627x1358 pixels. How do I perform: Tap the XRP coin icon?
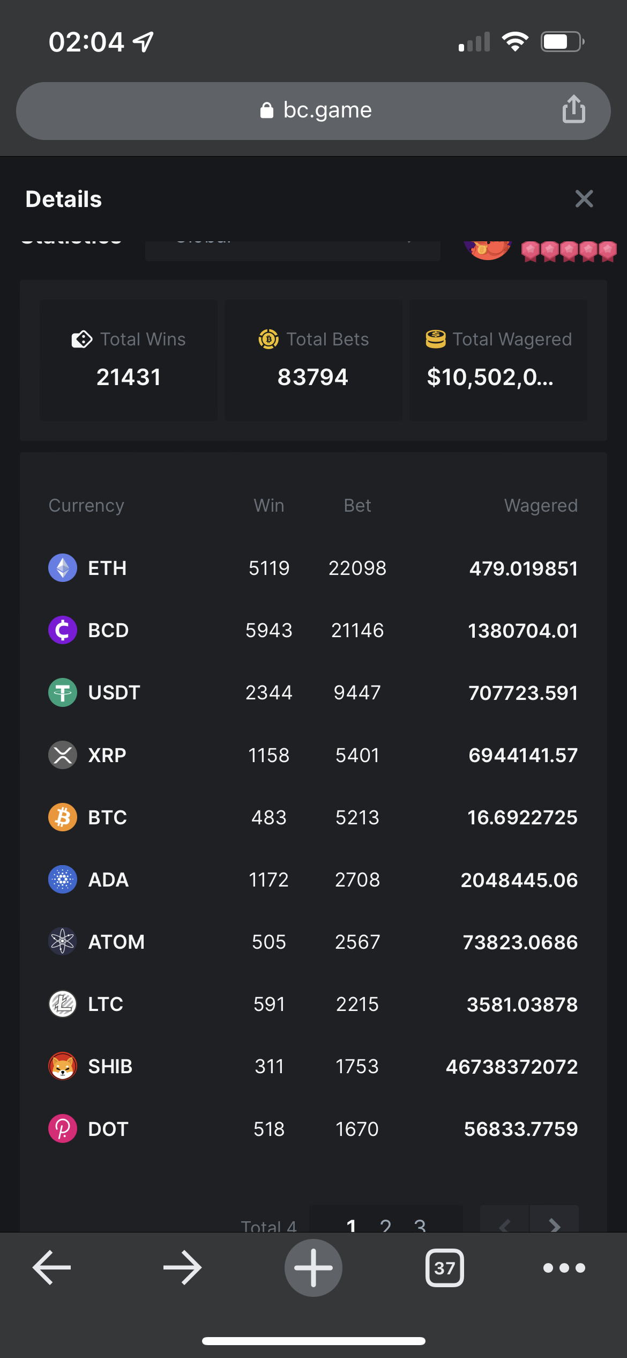[x=63, y=755]
